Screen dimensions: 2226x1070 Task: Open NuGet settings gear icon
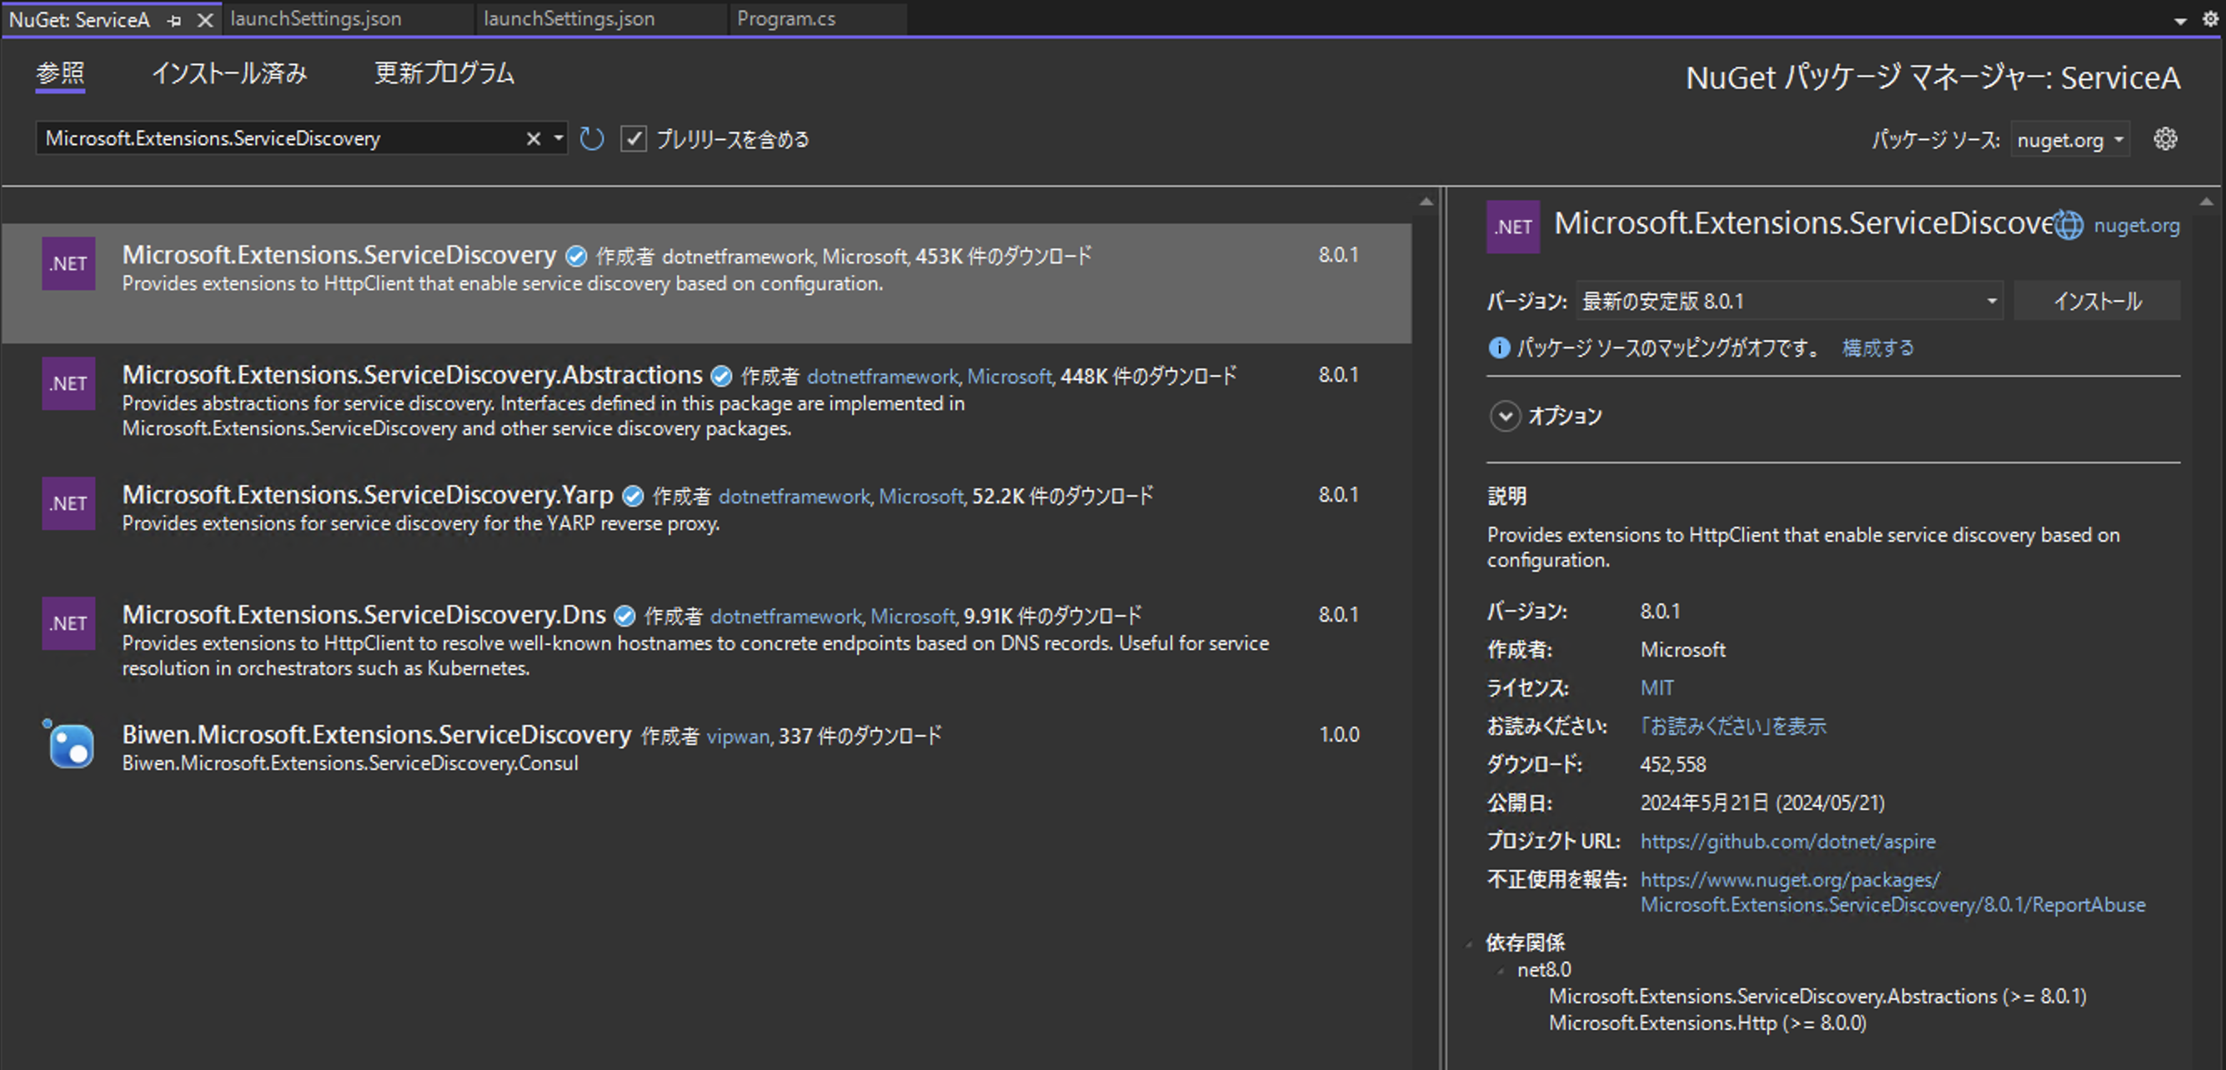click(2164, 139)
